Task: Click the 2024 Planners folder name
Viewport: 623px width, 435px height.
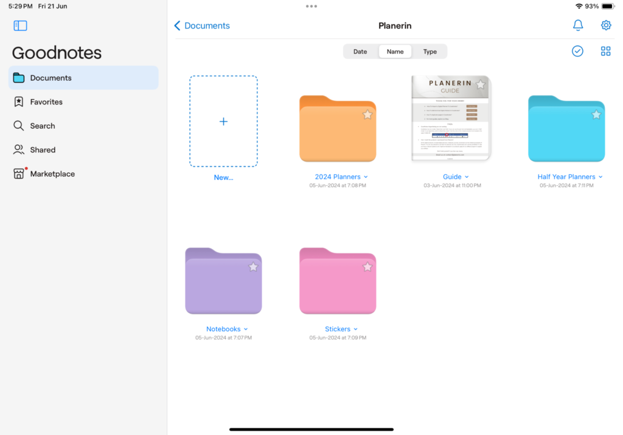Action: (338, 177)
